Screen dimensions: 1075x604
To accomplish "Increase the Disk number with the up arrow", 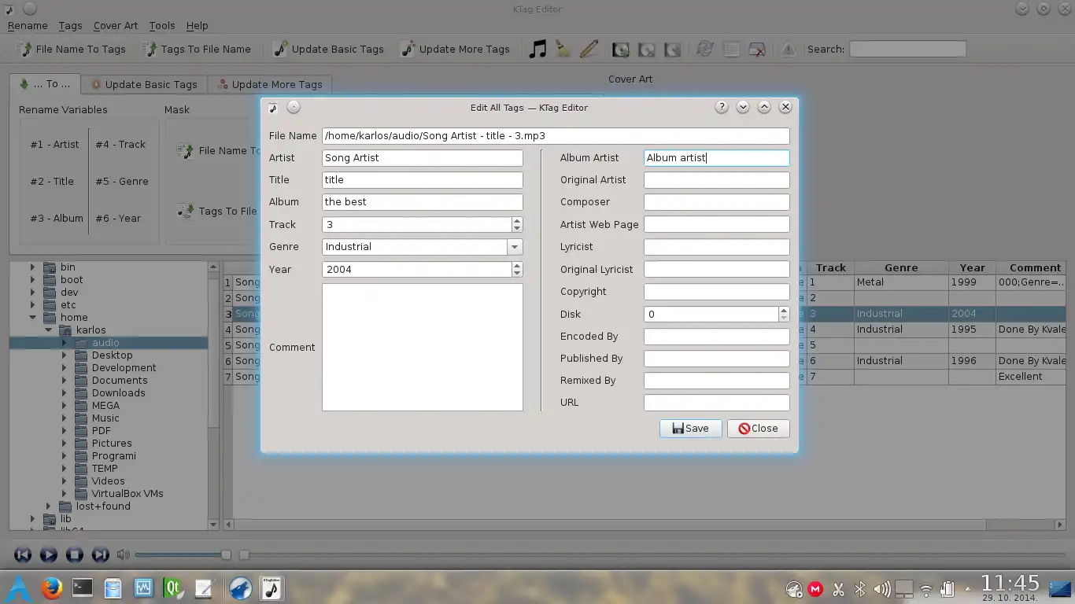I will [784, 311].
